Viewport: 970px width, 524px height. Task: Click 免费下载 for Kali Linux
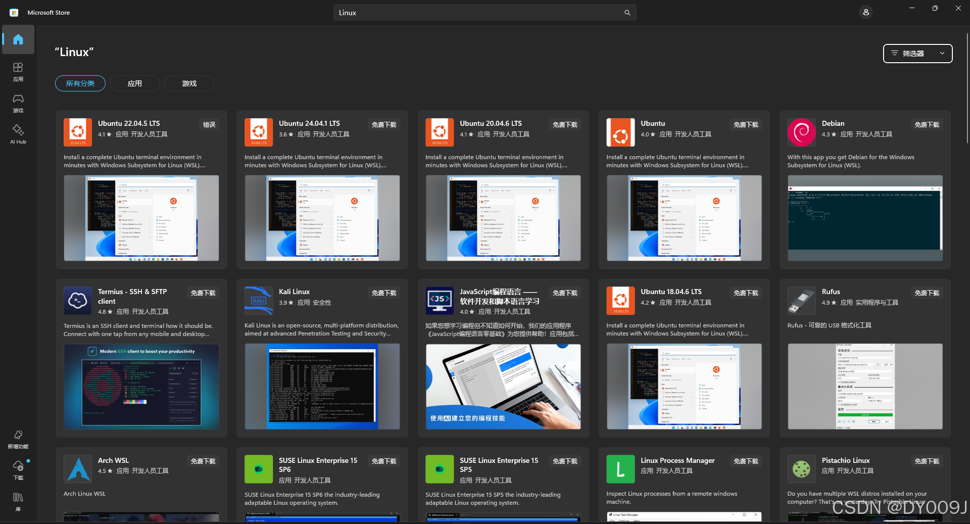(x=384, y=293)
